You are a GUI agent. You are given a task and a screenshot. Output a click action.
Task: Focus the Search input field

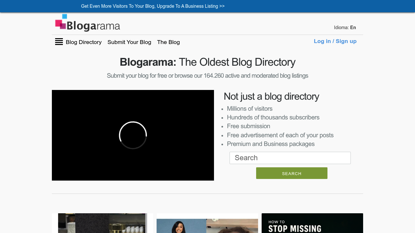pyautogui.click(x=290, y=158)
